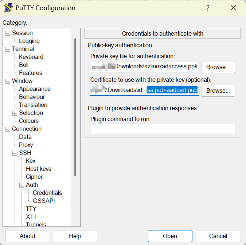
Task: Open Kex settings category
Action: pyautogui.click(x=31, y=161)
